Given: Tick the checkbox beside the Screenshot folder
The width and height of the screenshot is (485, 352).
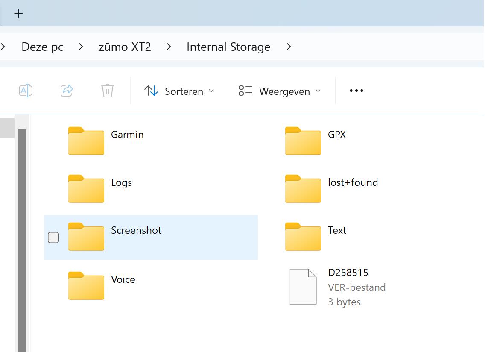Looking at the screenshot, I should click(53, 238).
